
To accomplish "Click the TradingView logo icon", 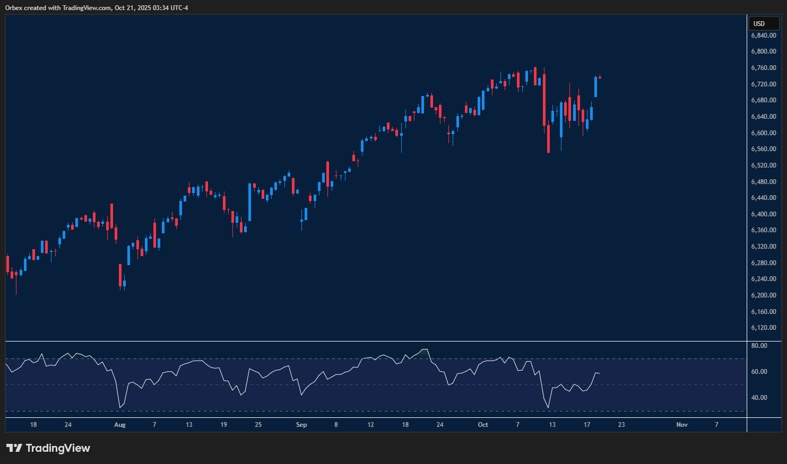I will point(14,448).
